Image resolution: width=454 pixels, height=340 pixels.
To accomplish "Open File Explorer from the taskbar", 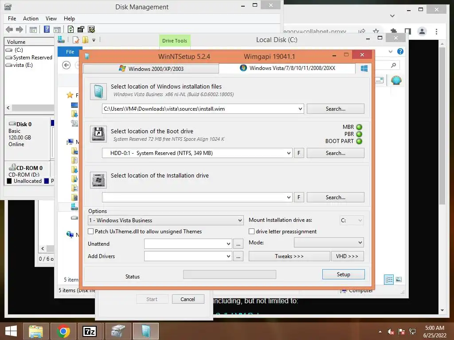I will tap(36, 331).
